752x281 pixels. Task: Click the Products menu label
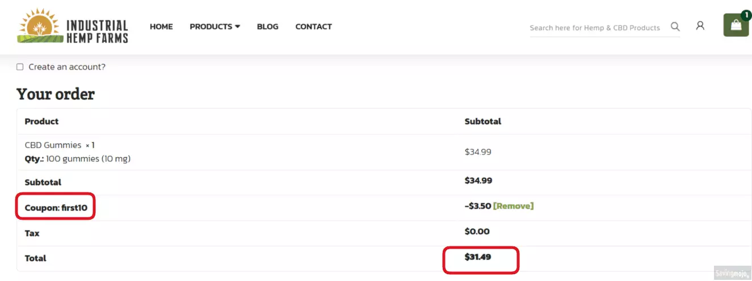coord(211,27)
